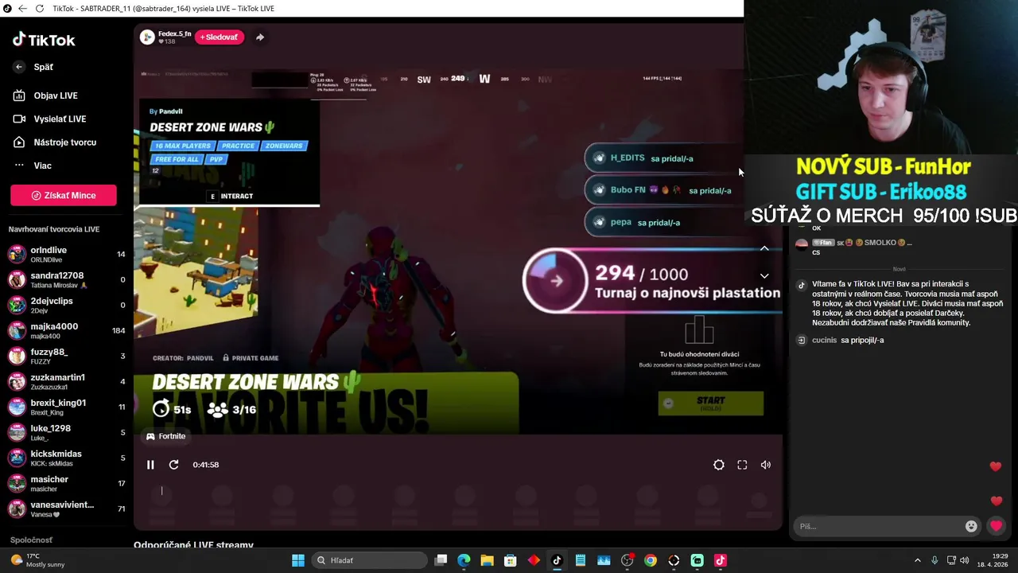
Task: Open the black TikTok taskbar app
Action: click(557, 560)
